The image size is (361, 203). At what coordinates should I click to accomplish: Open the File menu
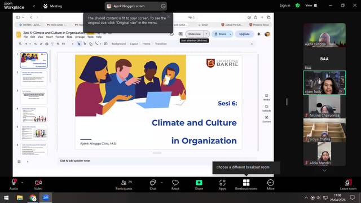point(25,37)
